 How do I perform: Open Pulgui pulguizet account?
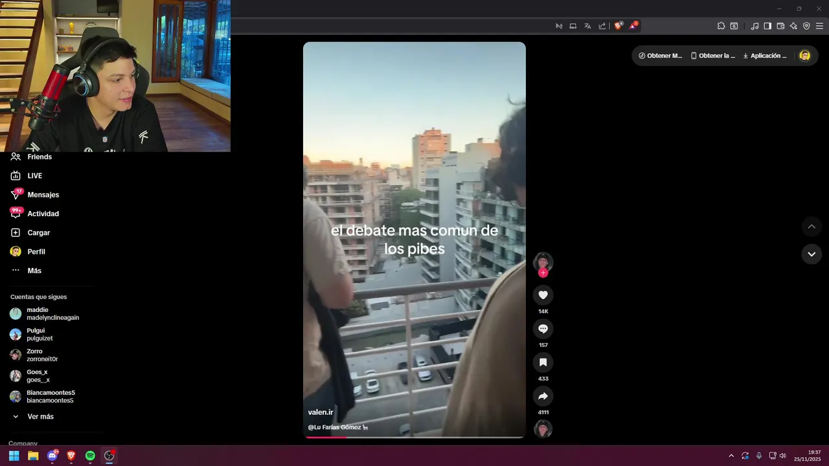32,335
